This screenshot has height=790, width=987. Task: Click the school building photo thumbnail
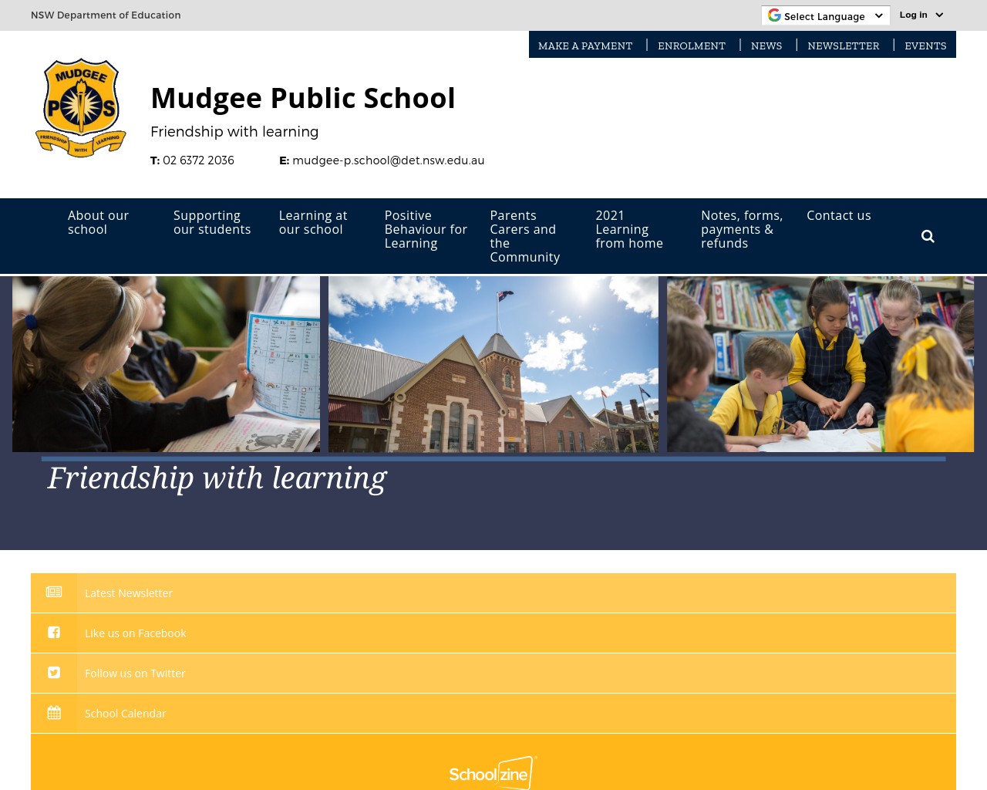pyautogui.click(x=493, y=363)
